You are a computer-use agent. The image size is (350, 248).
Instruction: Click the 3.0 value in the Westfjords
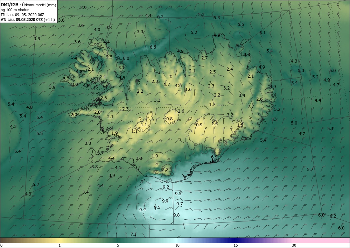point(75,85)
